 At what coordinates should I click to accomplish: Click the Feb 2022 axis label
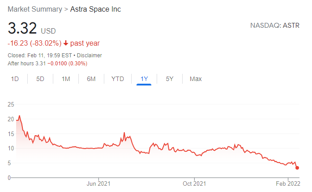(287, 183)
